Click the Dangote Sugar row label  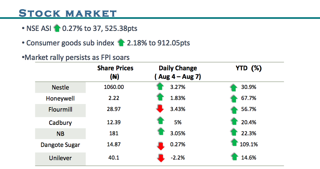point(60,145)
